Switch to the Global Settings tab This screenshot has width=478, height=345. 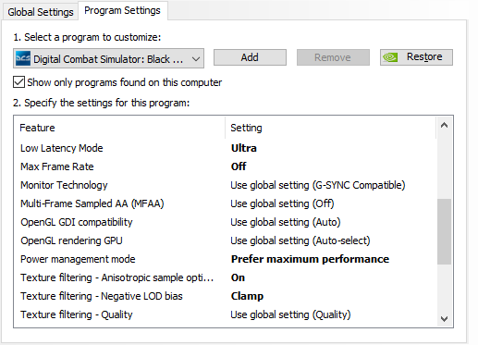click(41, 12)
